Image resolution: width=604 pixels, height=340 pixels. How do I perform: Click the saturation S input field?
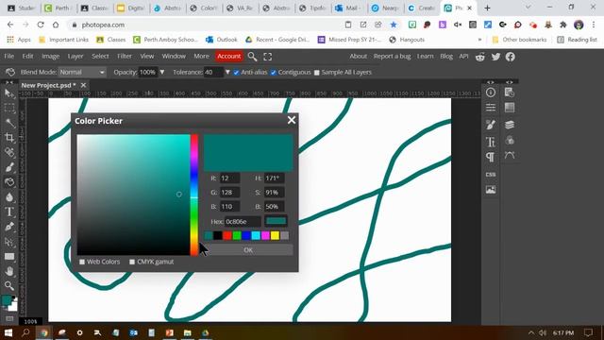tap(274, 193)
